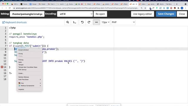
Task: Switch to the HEX browser tab
Action: (15, 4)
